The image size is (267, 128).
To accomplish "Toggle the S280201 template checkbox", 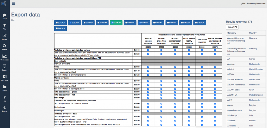I will (x=56, y=28).
